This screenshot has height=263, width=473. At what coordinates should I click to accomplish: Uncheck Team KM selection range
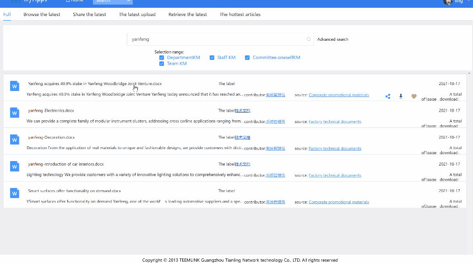[162, 64]
